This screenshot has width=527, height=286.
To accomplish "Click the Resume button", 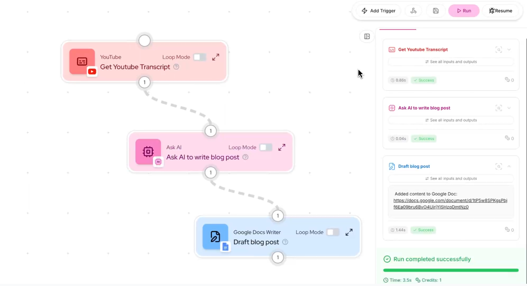I will [501, 11].
